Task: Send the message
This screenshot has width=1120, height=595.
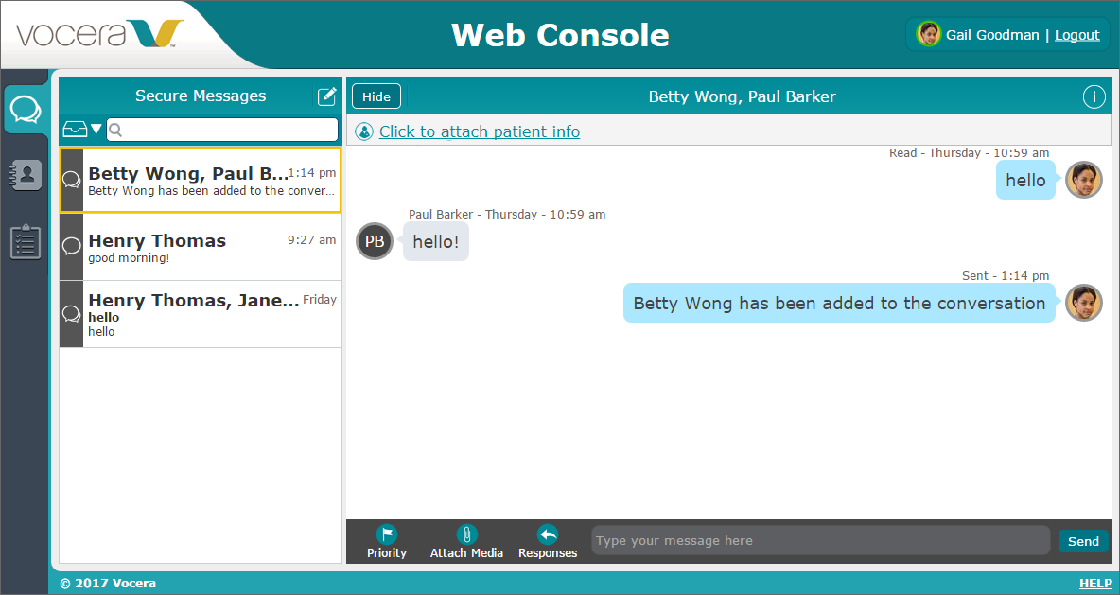Action: [1083, 541]
